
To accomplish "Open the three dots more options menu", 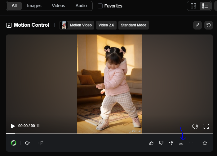I will (x=191, y=143).
